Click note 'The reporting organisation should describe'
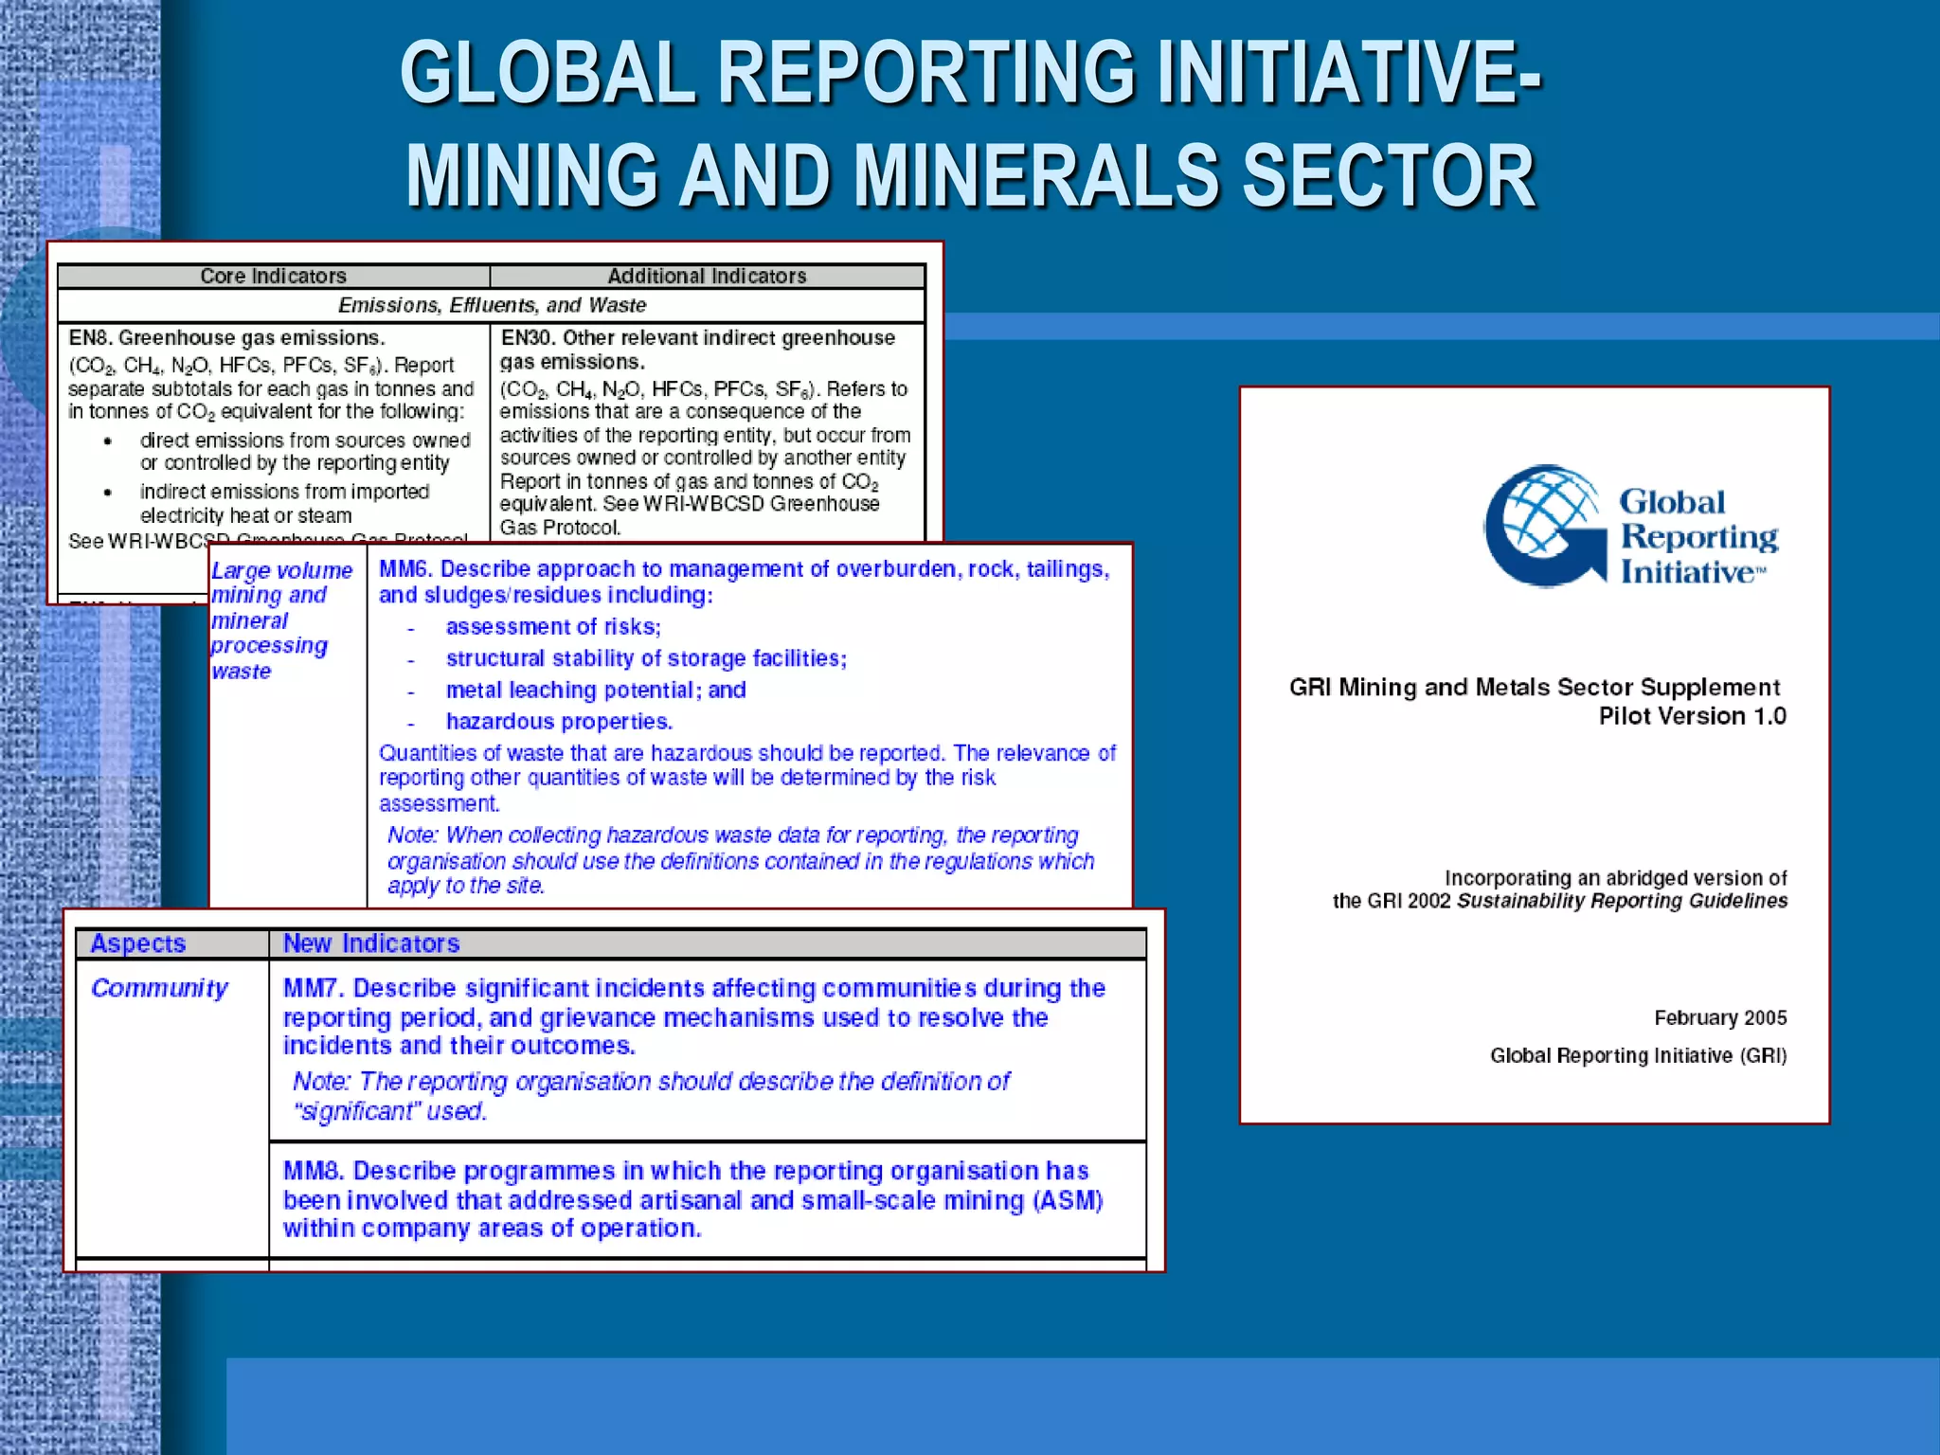This screenshot has width=1940, height=1455. tap(651, 1096)
